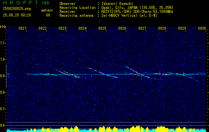This screenshot has height=132, width=209.
Task: Click the 0827 time marker
Action: (142, 28)
